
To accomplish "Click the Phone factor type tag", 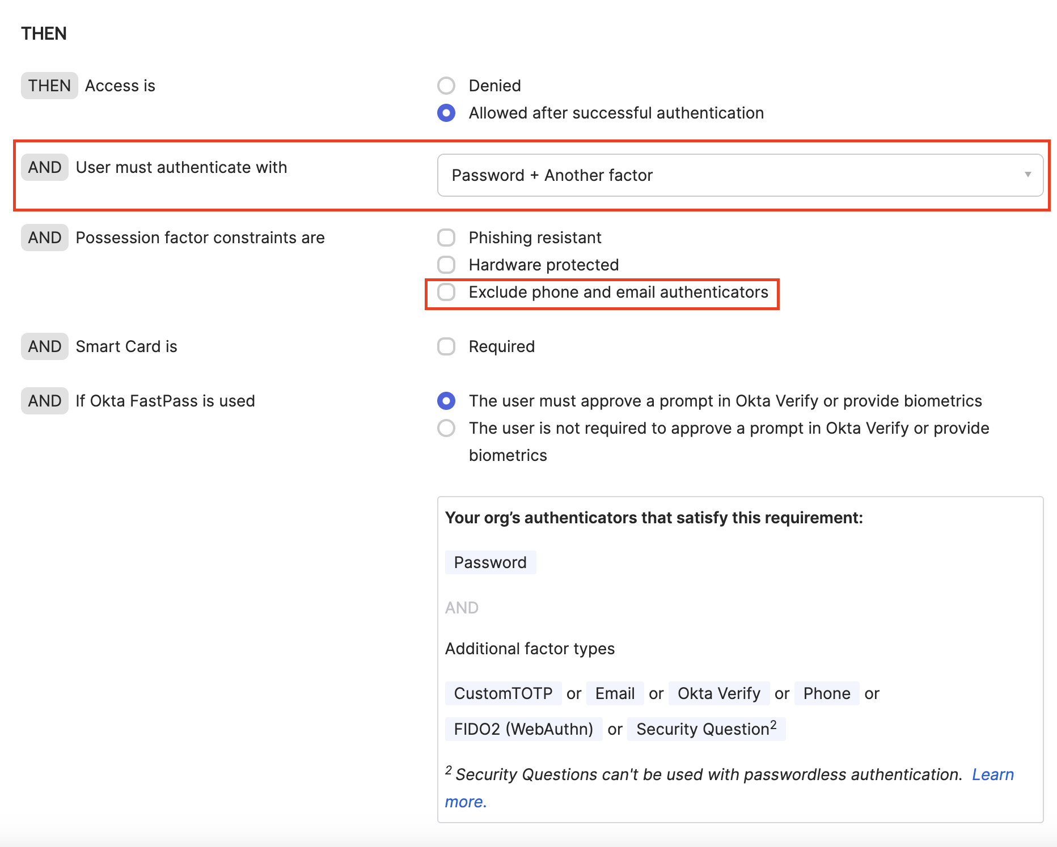I will tap(826, 693).
